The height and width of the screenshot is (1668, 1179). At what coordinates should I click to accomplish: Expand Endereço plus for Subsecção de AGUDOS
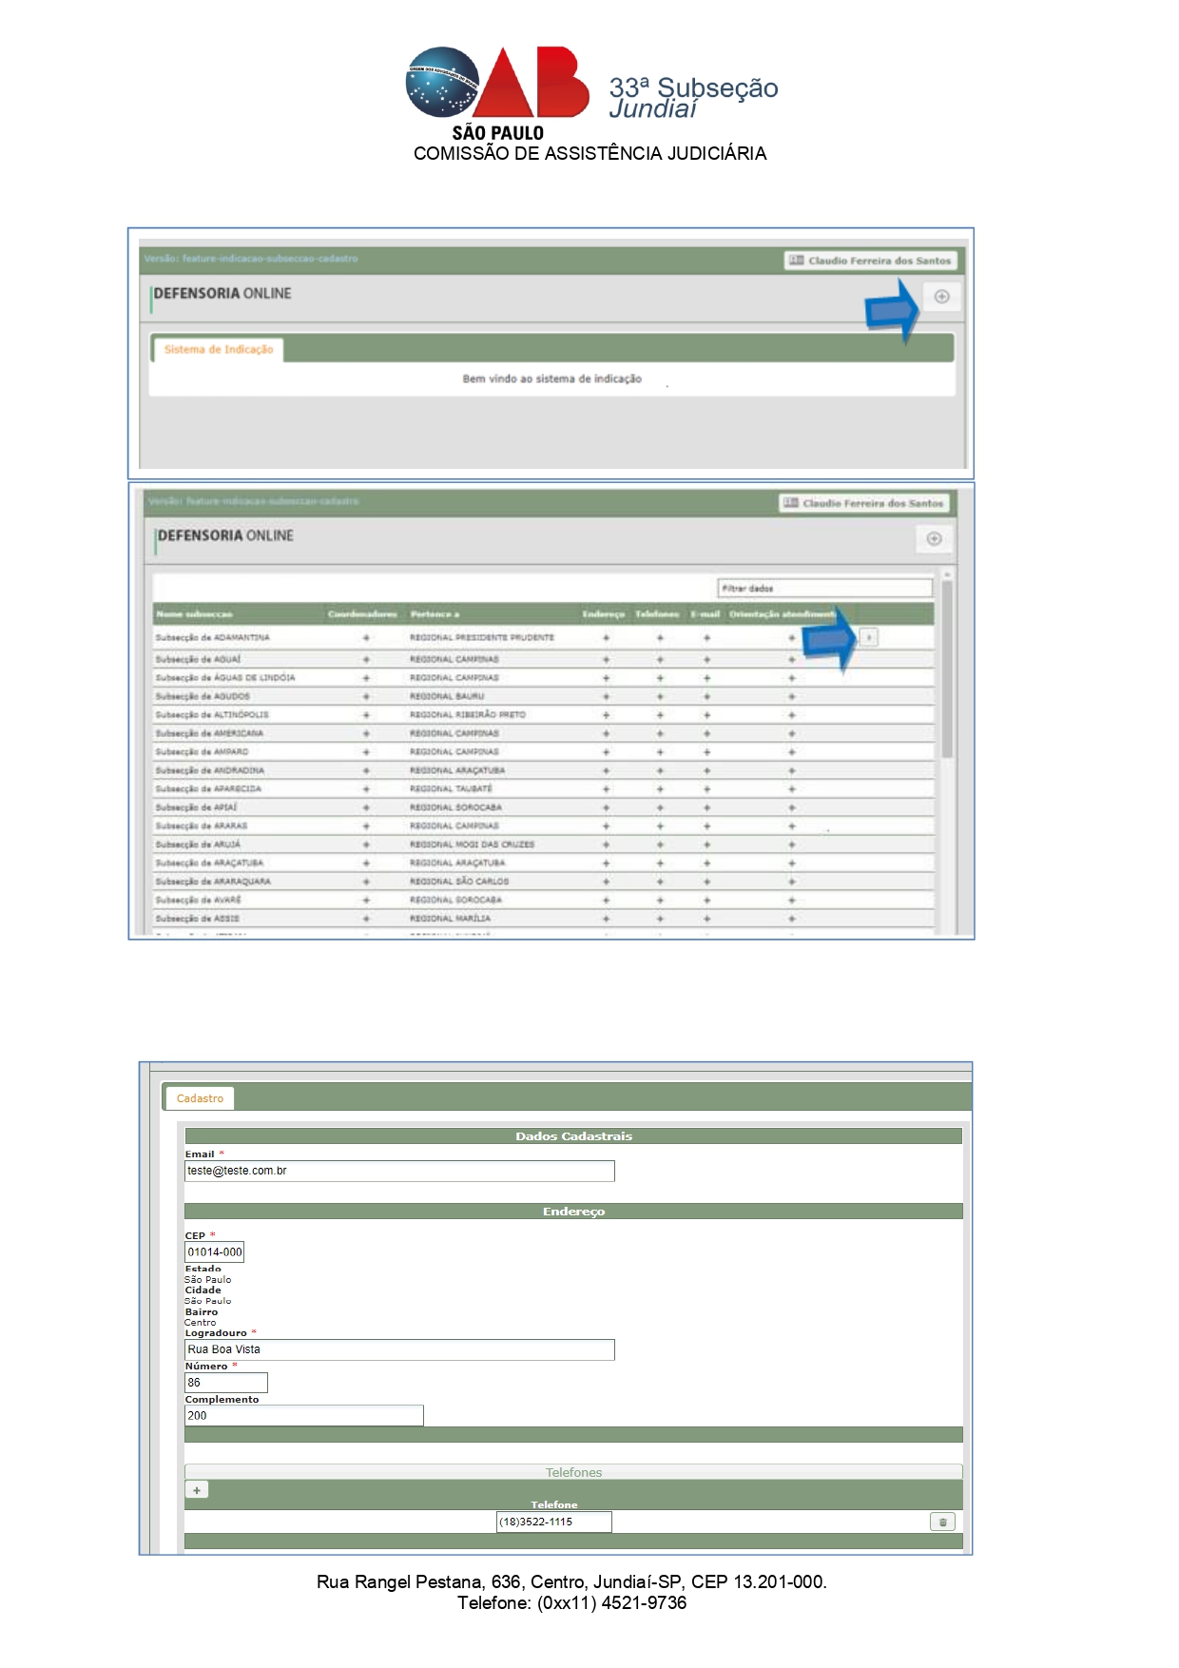[x=606, y=696]
